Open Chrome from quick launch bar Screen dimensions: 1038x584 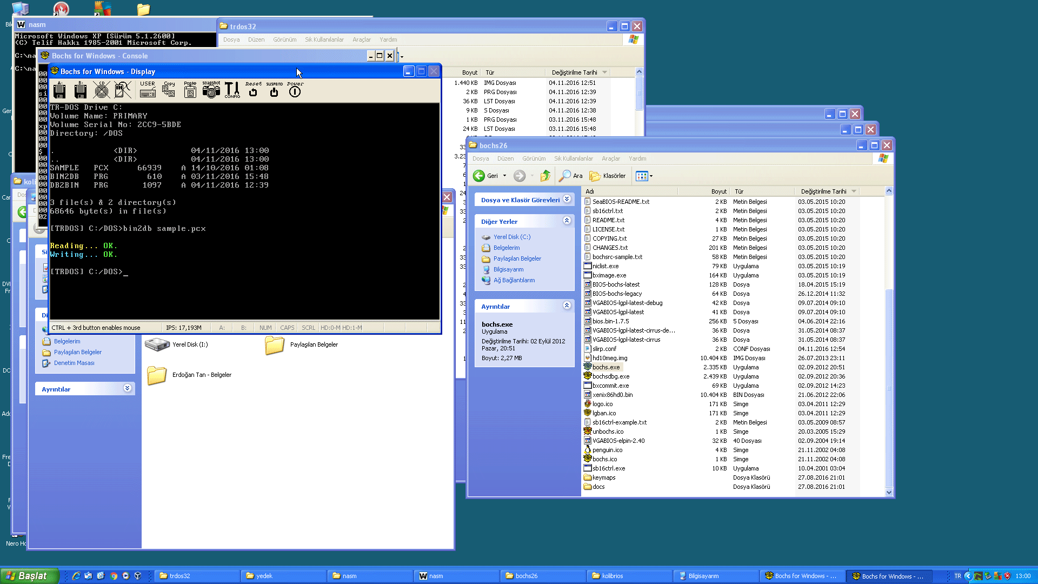coord(114,576)
